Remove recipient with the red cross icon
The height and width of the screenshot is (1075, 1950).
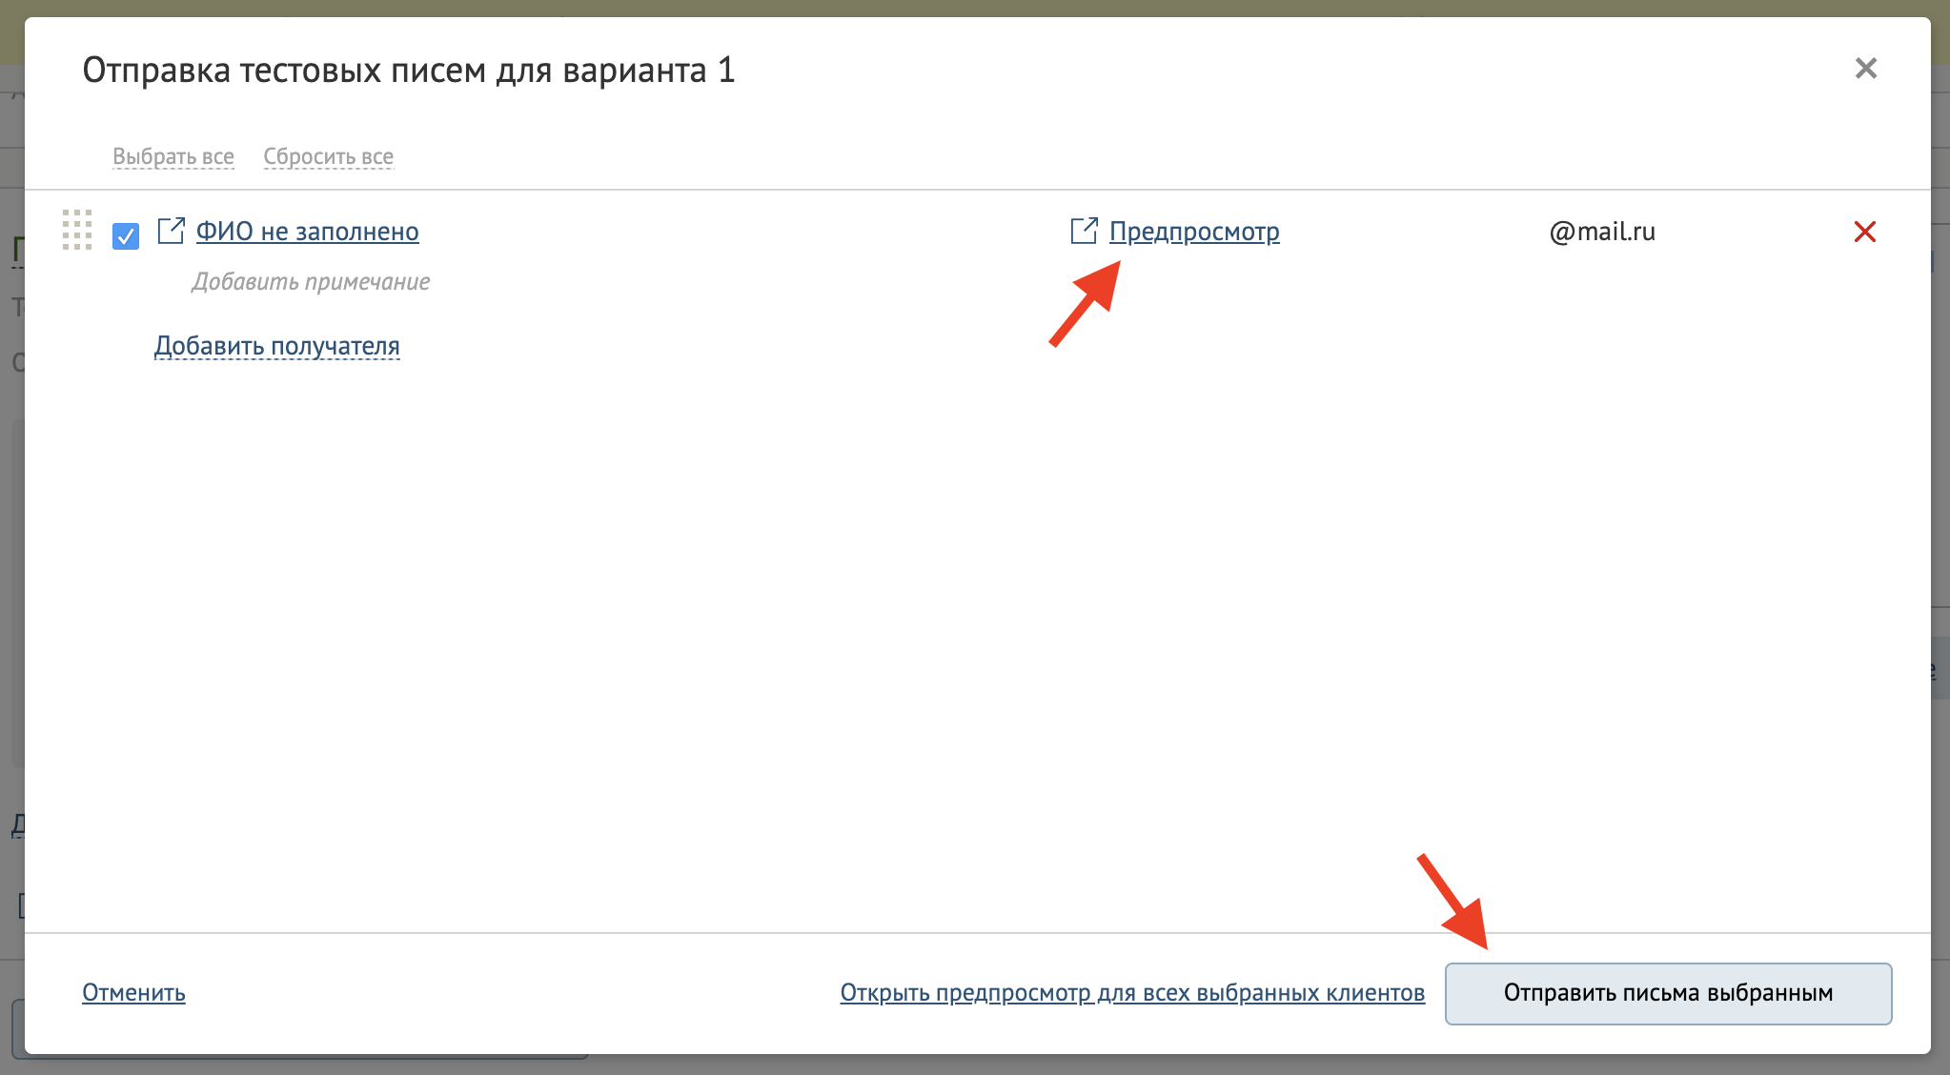1864,232
